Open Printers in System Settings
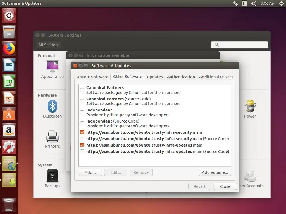The width and height of the screenshot is (286, 214). click(52, 139)
